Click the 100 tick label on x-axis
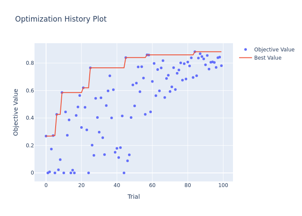 click(223, 185)
